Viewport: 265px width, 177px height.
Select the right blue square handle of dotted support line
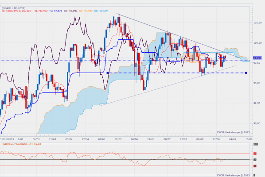246,73
